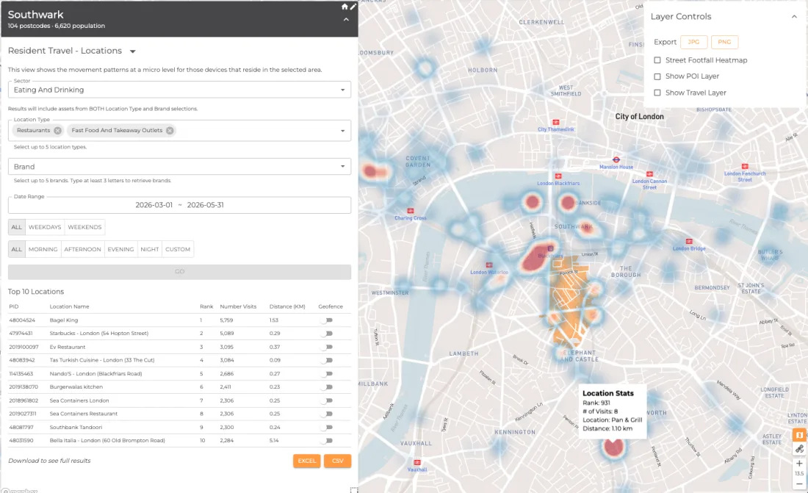Toggle geofence for Ev Restaurant
This screenshot has width=808, height=493.
click(327, 347)
